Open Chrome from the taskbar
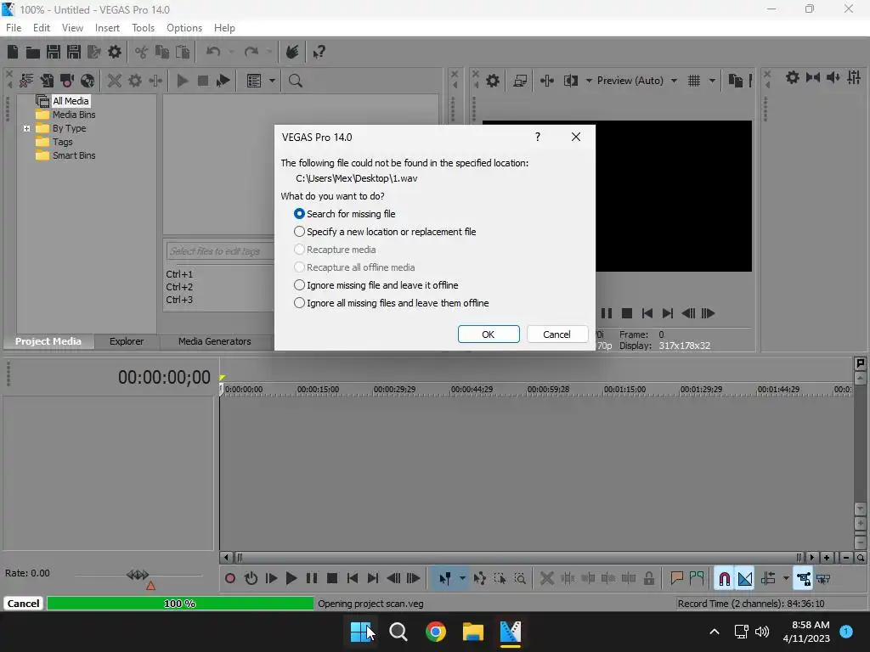This screenshot has height=652, width=870. point(436,632)
